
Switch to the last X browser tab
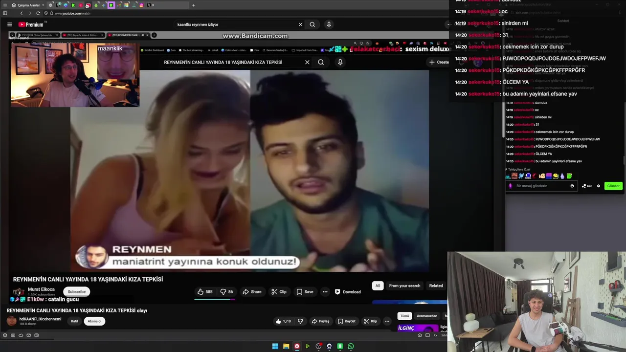pos(150,5)
